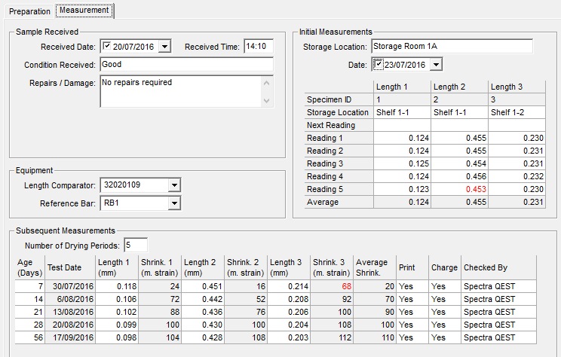Image resolution: width=561 pixels, height=357 pixels.
Task: Toggle the Received Date checkbox
Action: pyautogui.click(x=106, y=47)
